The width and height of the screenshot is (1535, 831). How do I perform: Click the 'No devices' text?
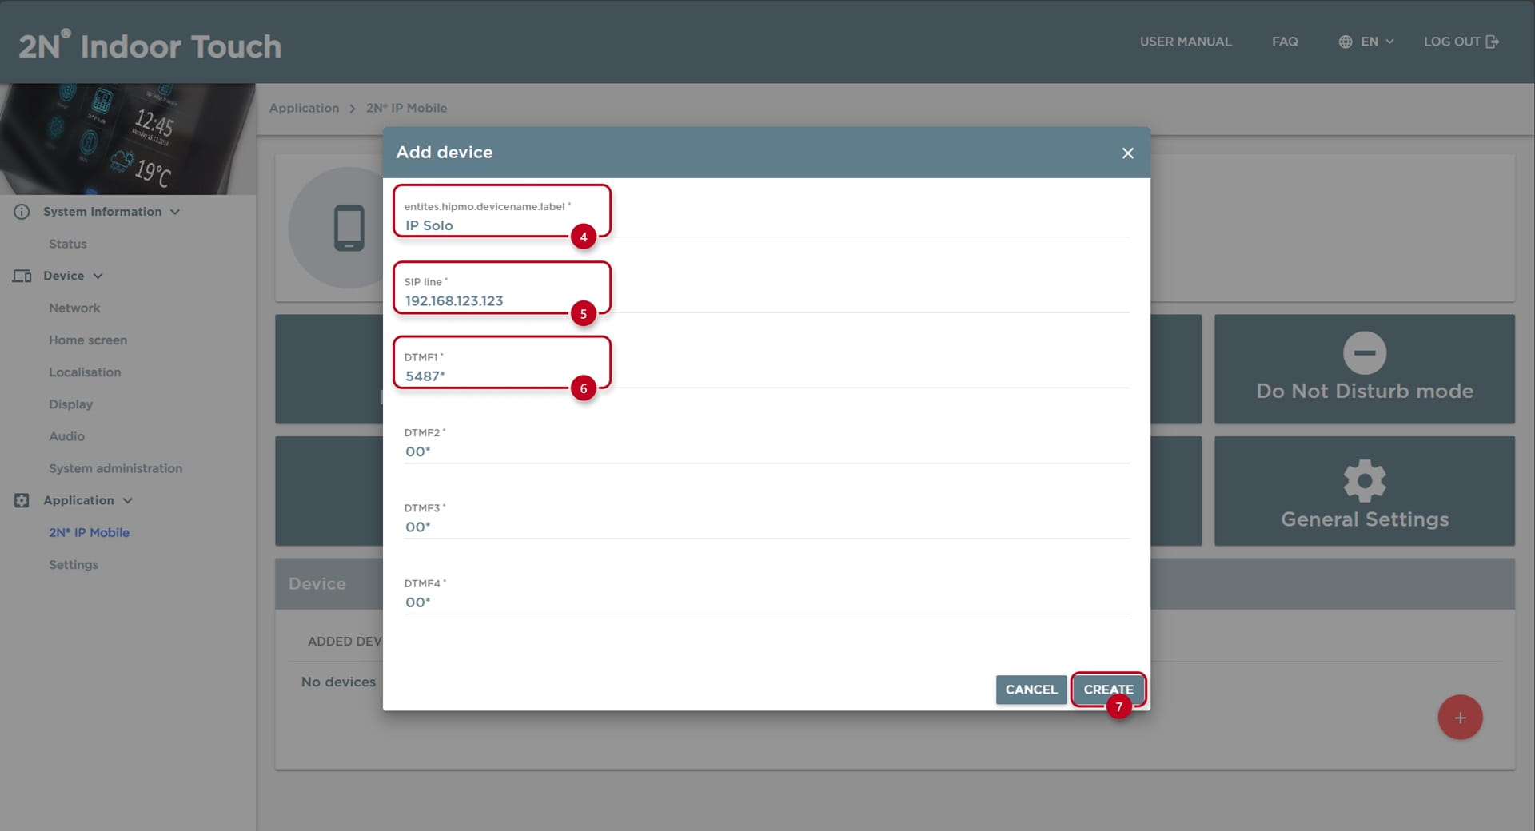[x=338, y=682]
